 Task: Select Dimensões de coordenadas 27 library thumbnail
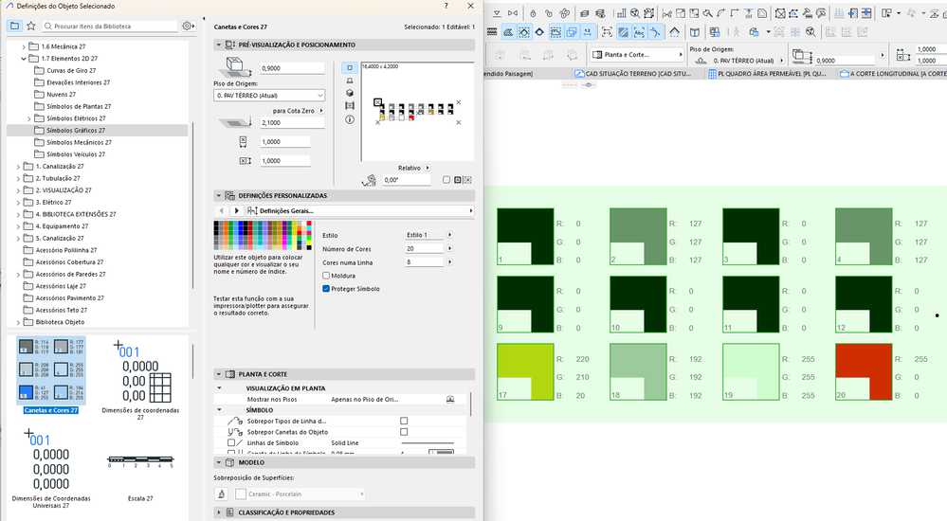[140, 379]
